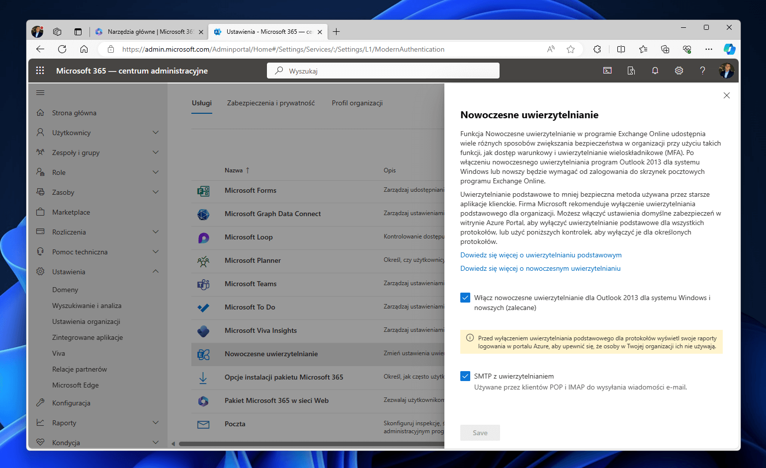
Task: Open Copilot icon in Edge toolbar
Action: [729, 49]
